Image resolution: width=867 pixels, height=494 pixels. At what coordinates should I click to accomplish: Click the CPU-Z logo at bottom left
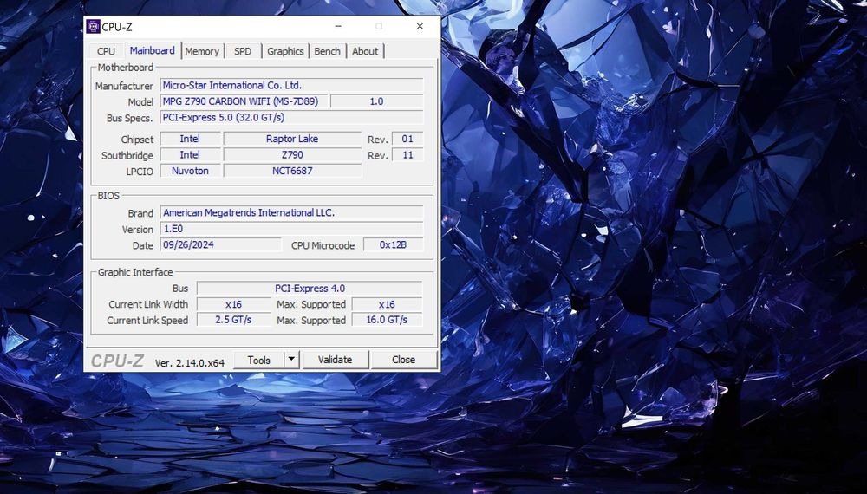(x=117, y=361)
